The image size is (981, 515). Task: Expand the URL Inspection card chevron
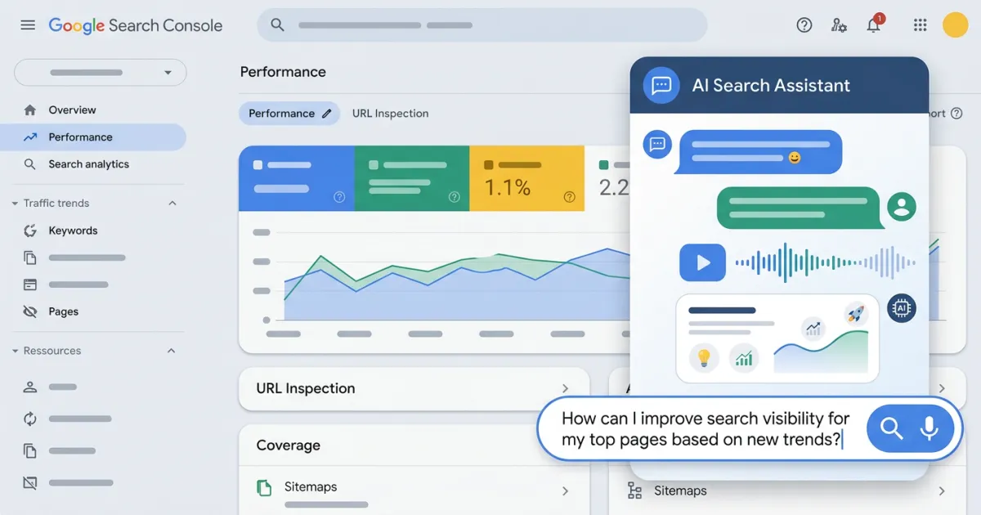[x=565, y=388]
